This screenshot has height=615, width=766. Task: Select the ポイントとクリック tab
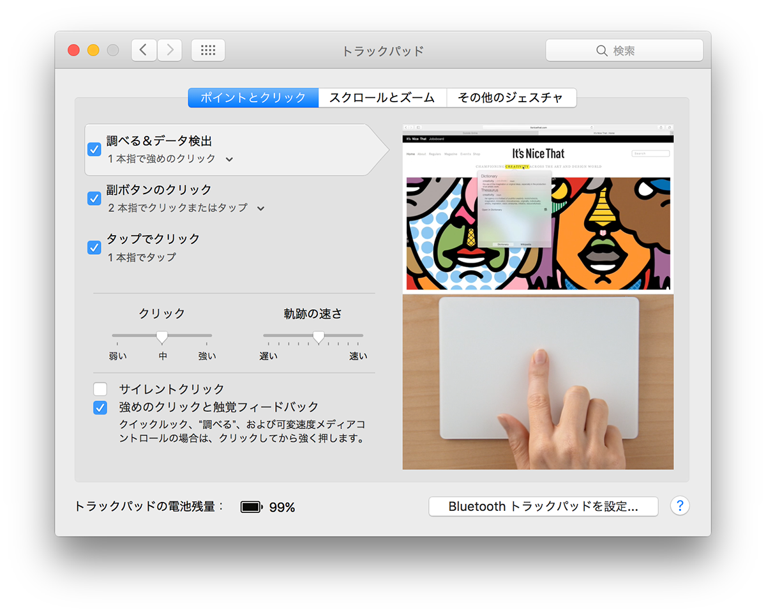click(253, 97)
